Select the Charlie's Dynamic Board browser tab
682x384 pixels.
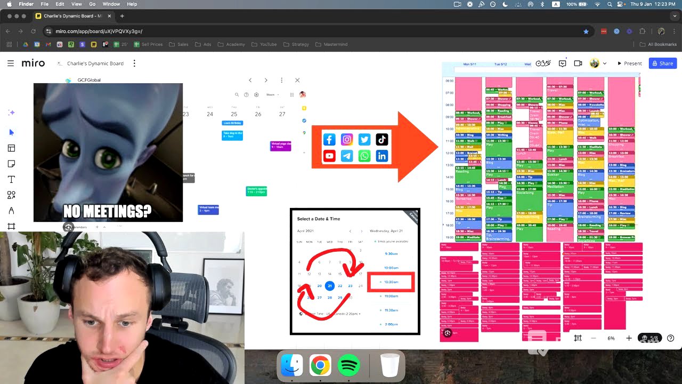coord(74,16)
